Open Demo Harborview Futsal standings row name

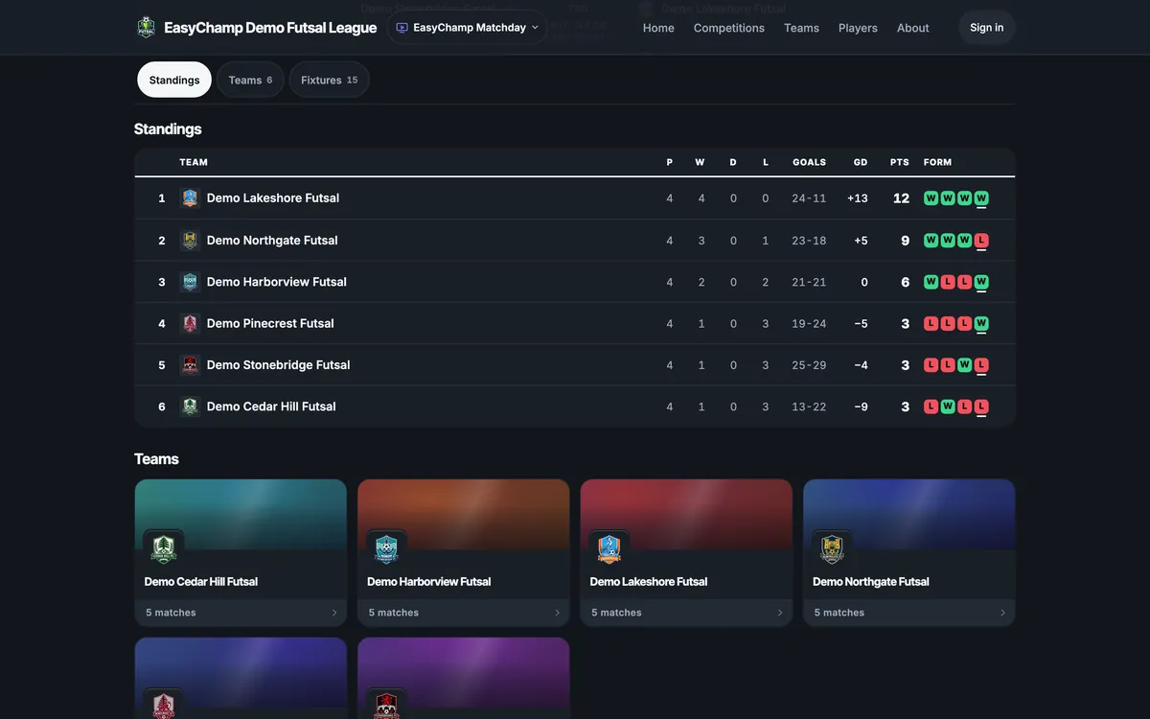pyautogui.click(x=277, y=282)
